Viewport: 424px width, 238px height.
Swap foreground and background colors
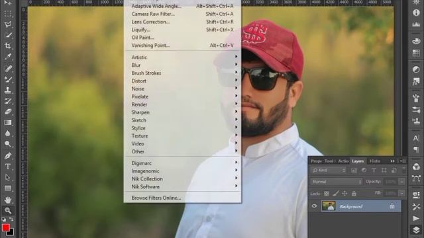11,219
